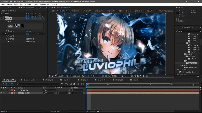Click the red label color of layer 1
The height and width of the screenshot is (113, 202).
pos(12,90)
